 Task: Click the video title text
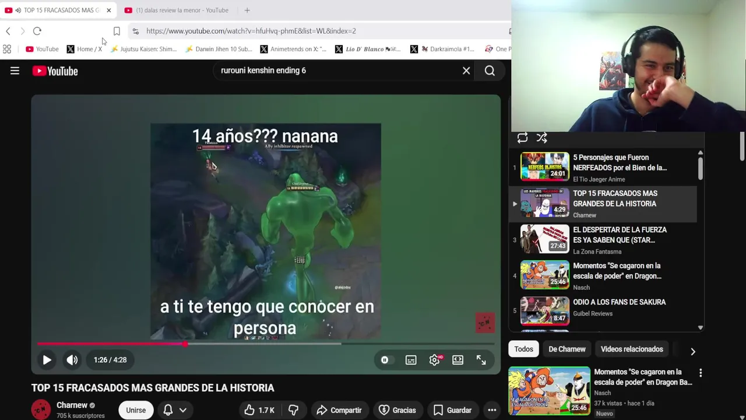(x=153, y=388)
